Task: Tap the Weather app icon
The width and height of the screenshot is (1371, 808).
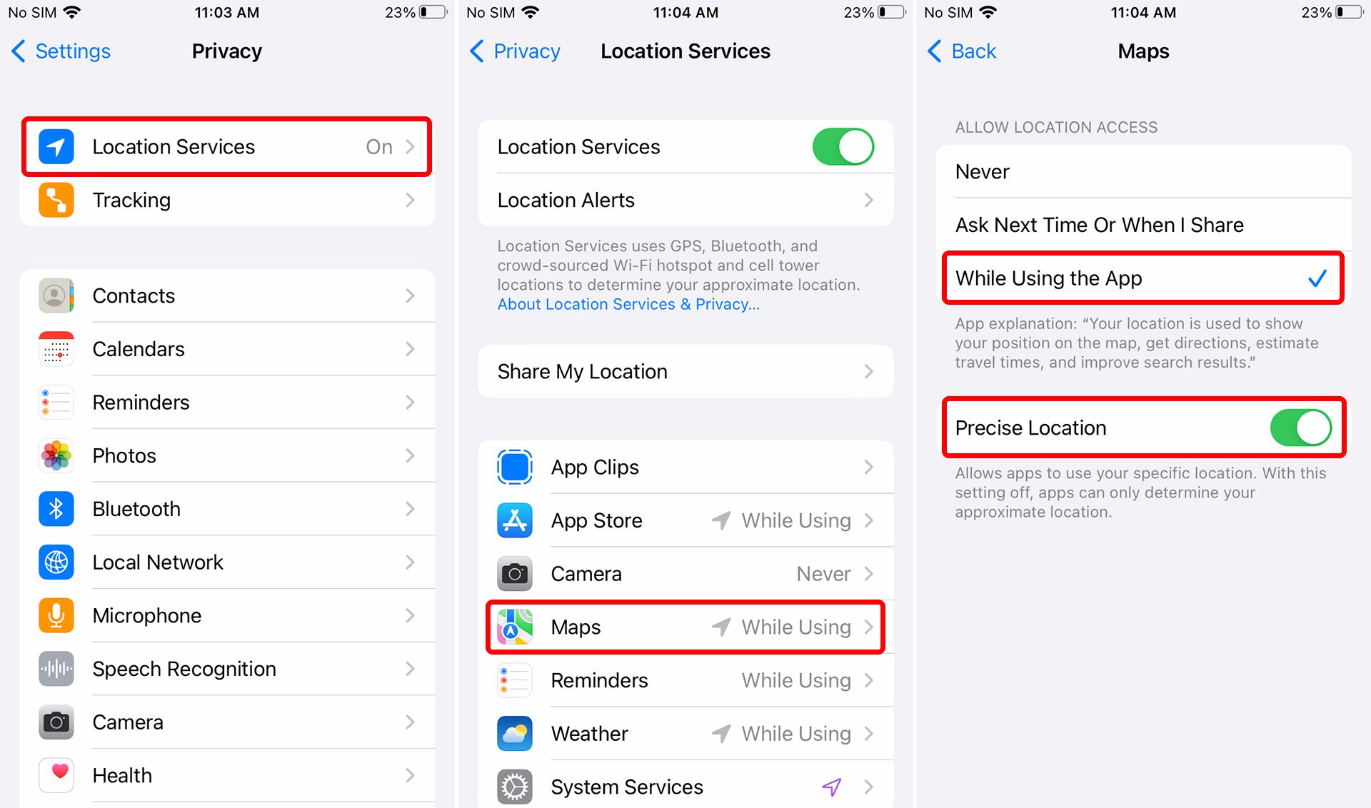Action: 515,734
